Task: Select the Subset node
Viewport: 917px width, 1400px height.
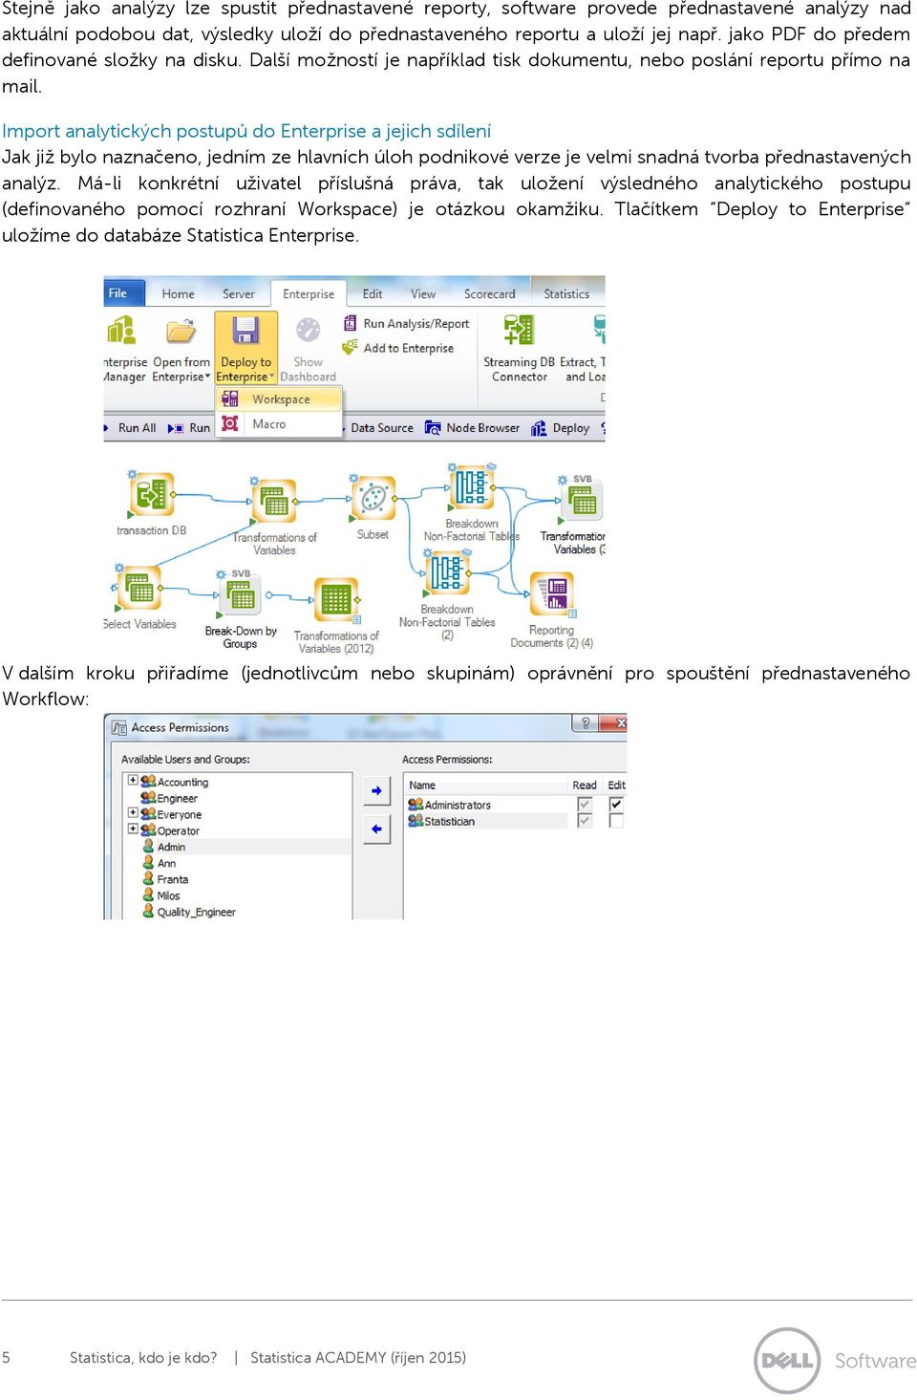Action: click(373, 498)
